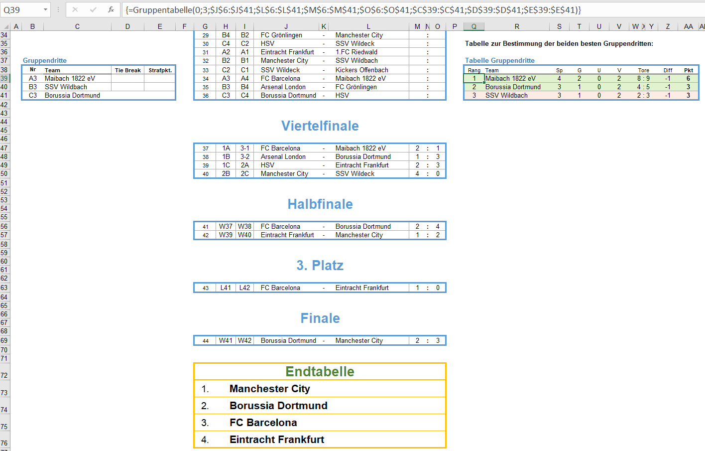Image resolution: width=705 pixels, height=451 pixels.
Task: Click the 'Rang' header cell
Action: (x=474, y=70)
